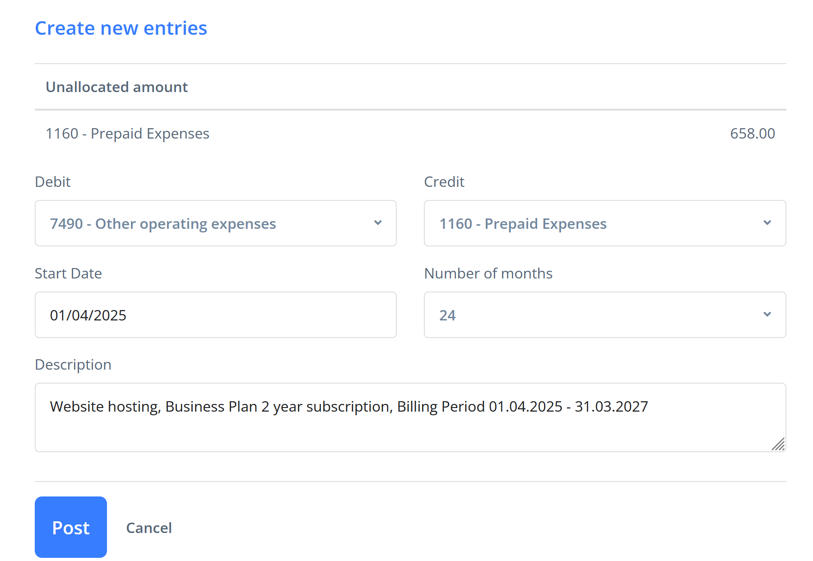This screenshot has height=561, width=813.
Task: Grab the Description textarea resize handle
Action: tap(778, 444)
